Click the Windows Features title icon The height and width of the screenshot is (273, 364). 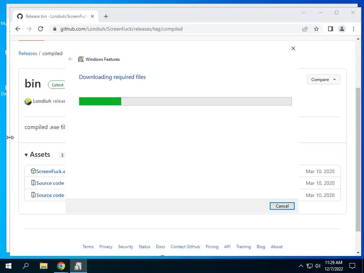click(x=81, y=59)
